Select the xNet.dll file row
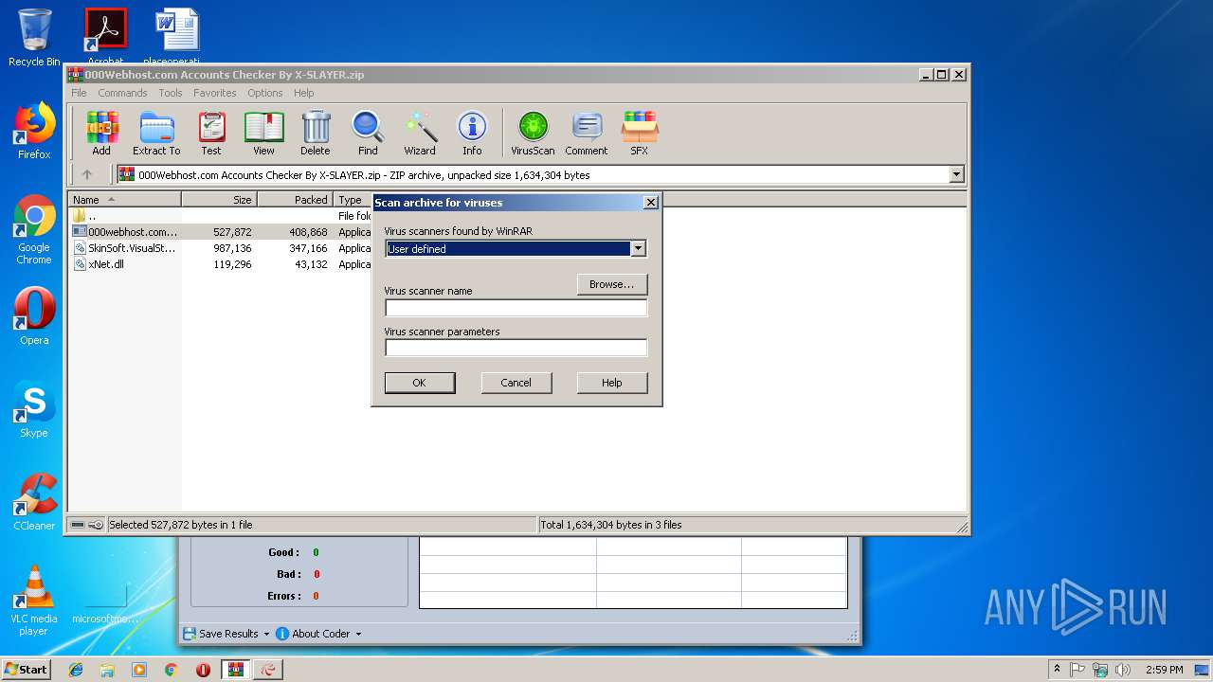The height and width of the screenshot is (682, 1213). click(x=221, y=264)
